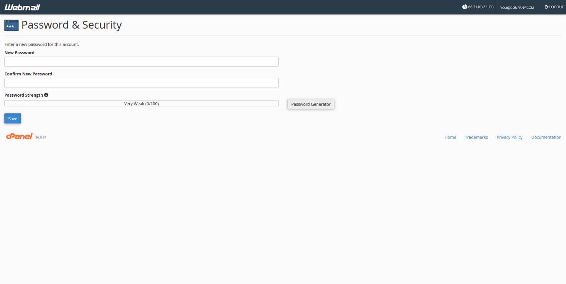Click the 86.0.21 version number
The width and height of the screenshot is (566, 284).
[x=41, y=137]
